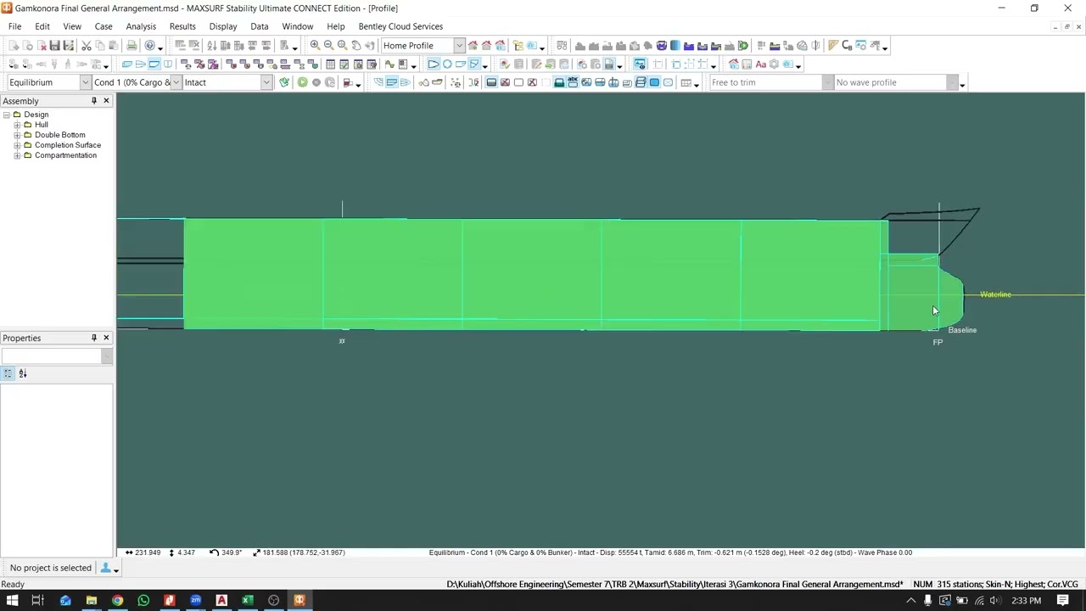The image size is (1086, 611).
Task: Click the Zoom Out magnifier icon
Action: coord(328,46)
